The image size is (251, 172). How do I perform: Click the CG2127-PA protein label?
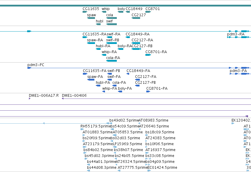146,77
